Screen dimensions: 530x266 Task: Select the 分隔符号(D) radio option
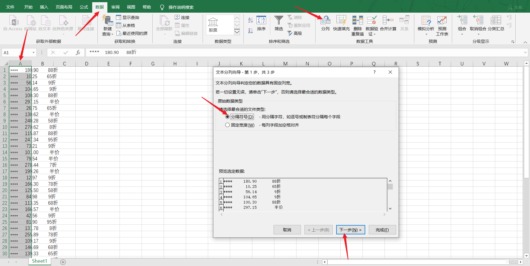(227, 117)
